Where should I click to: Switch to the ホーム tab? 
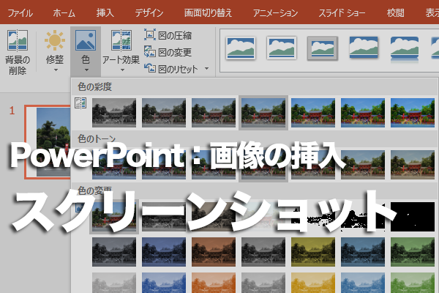click(64, 13)
